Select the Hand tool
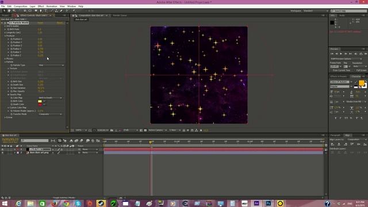This screenshot has height=207, width=368. (x=9, y=10)
